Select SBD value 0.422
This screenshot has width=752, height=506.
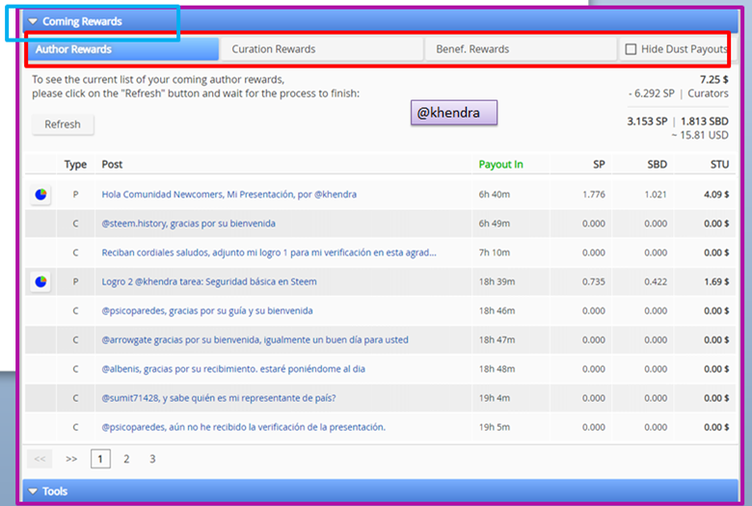656,281
